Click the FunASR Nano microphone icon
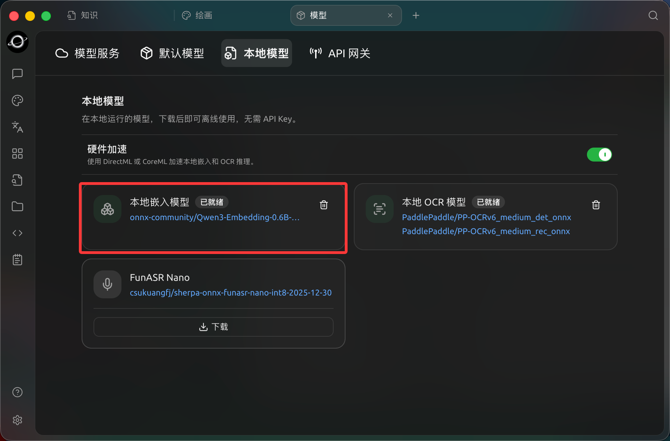 coord(107,284)
